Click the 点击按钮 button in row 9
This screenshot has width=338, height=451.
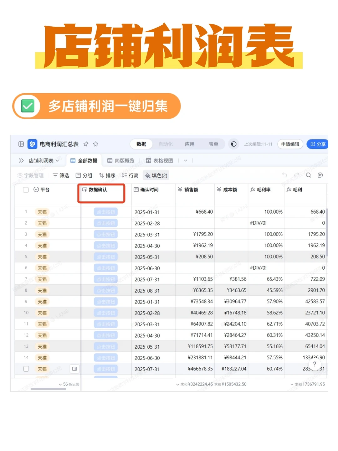[x=106, y=302]
